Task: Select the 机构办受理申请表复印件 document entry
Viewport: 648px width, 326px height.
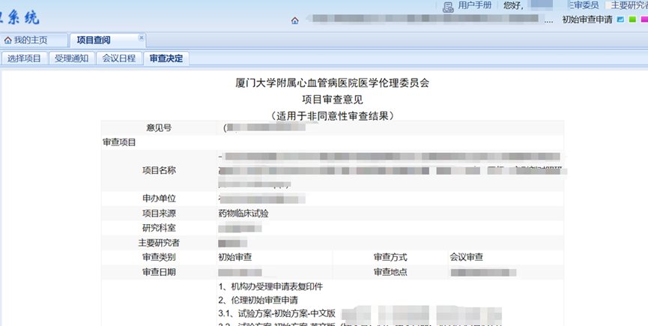Action: (270, 286)
